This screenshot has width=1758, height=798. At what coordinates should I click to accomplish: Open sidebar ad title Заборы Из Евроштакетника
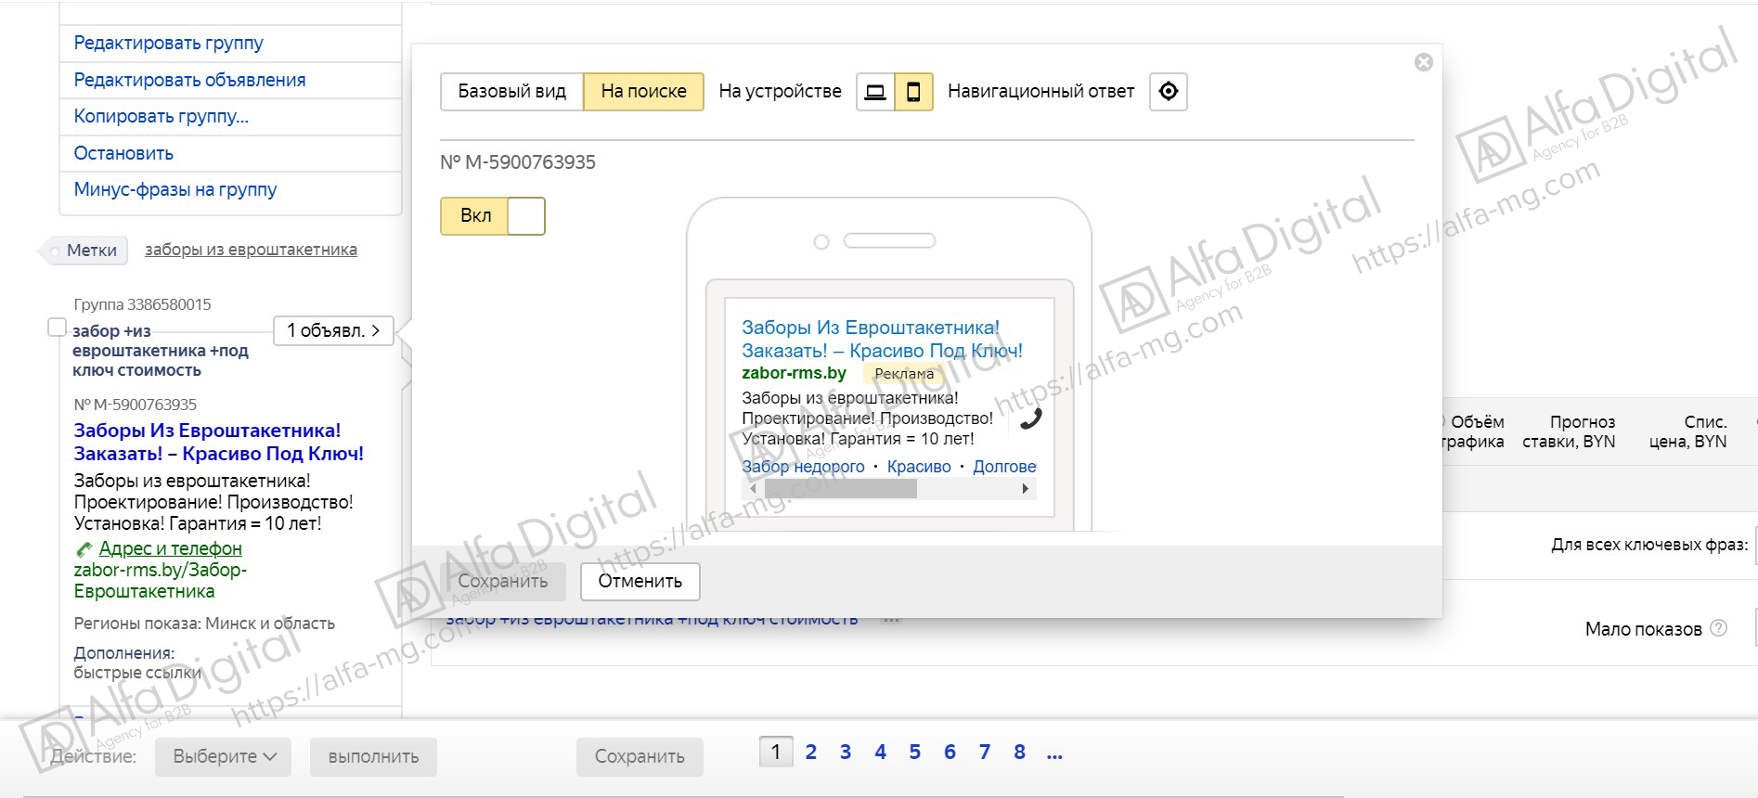218,442
